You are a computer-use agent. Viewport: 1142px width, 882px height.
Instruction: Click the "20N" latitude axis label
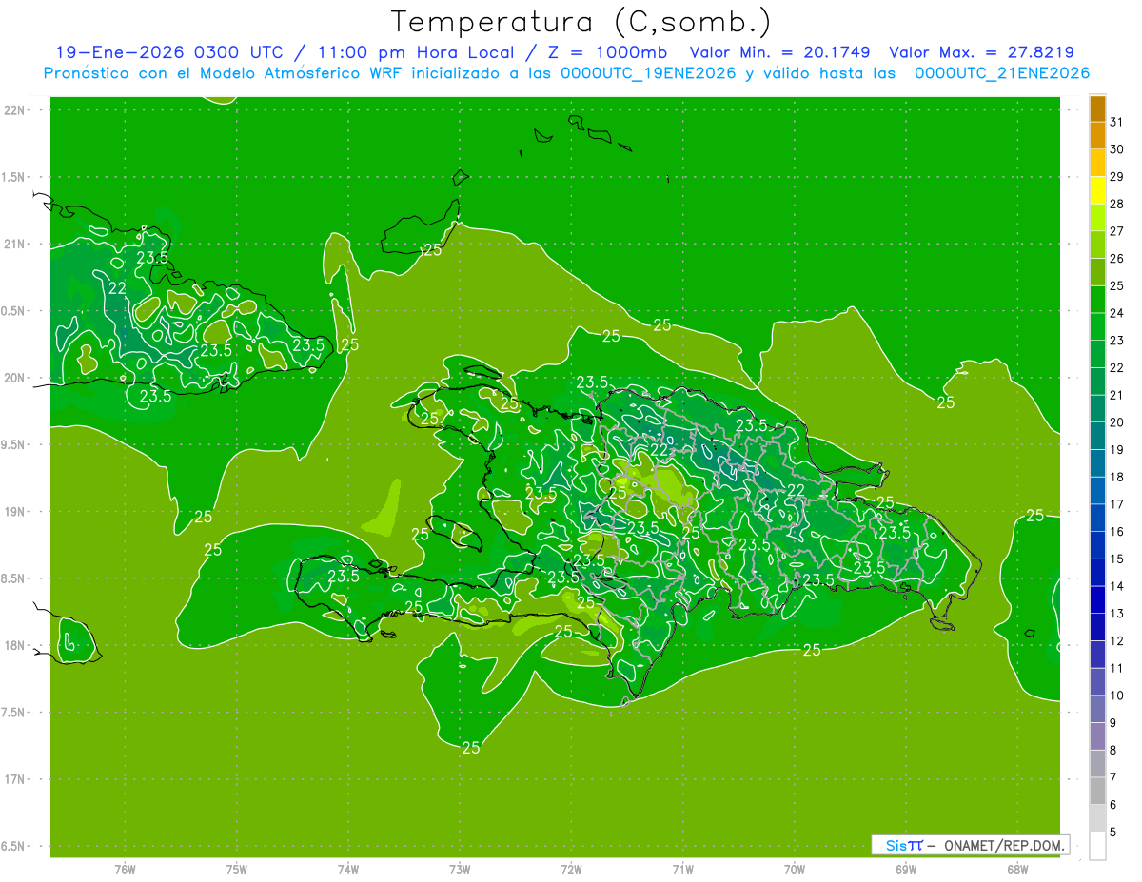(16, 378)
